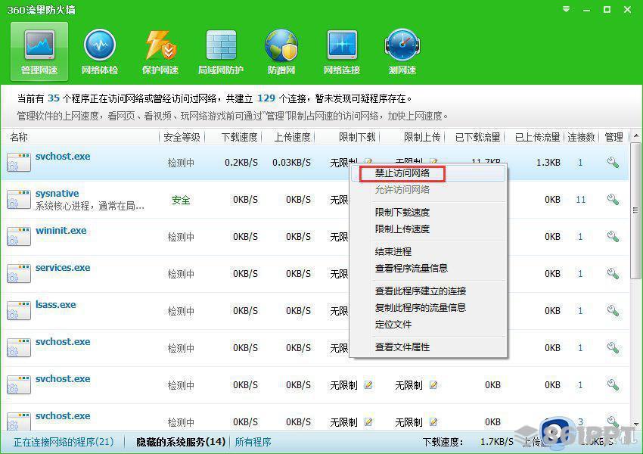Click the manage wrench for lsass.exe

pos(613,311)
